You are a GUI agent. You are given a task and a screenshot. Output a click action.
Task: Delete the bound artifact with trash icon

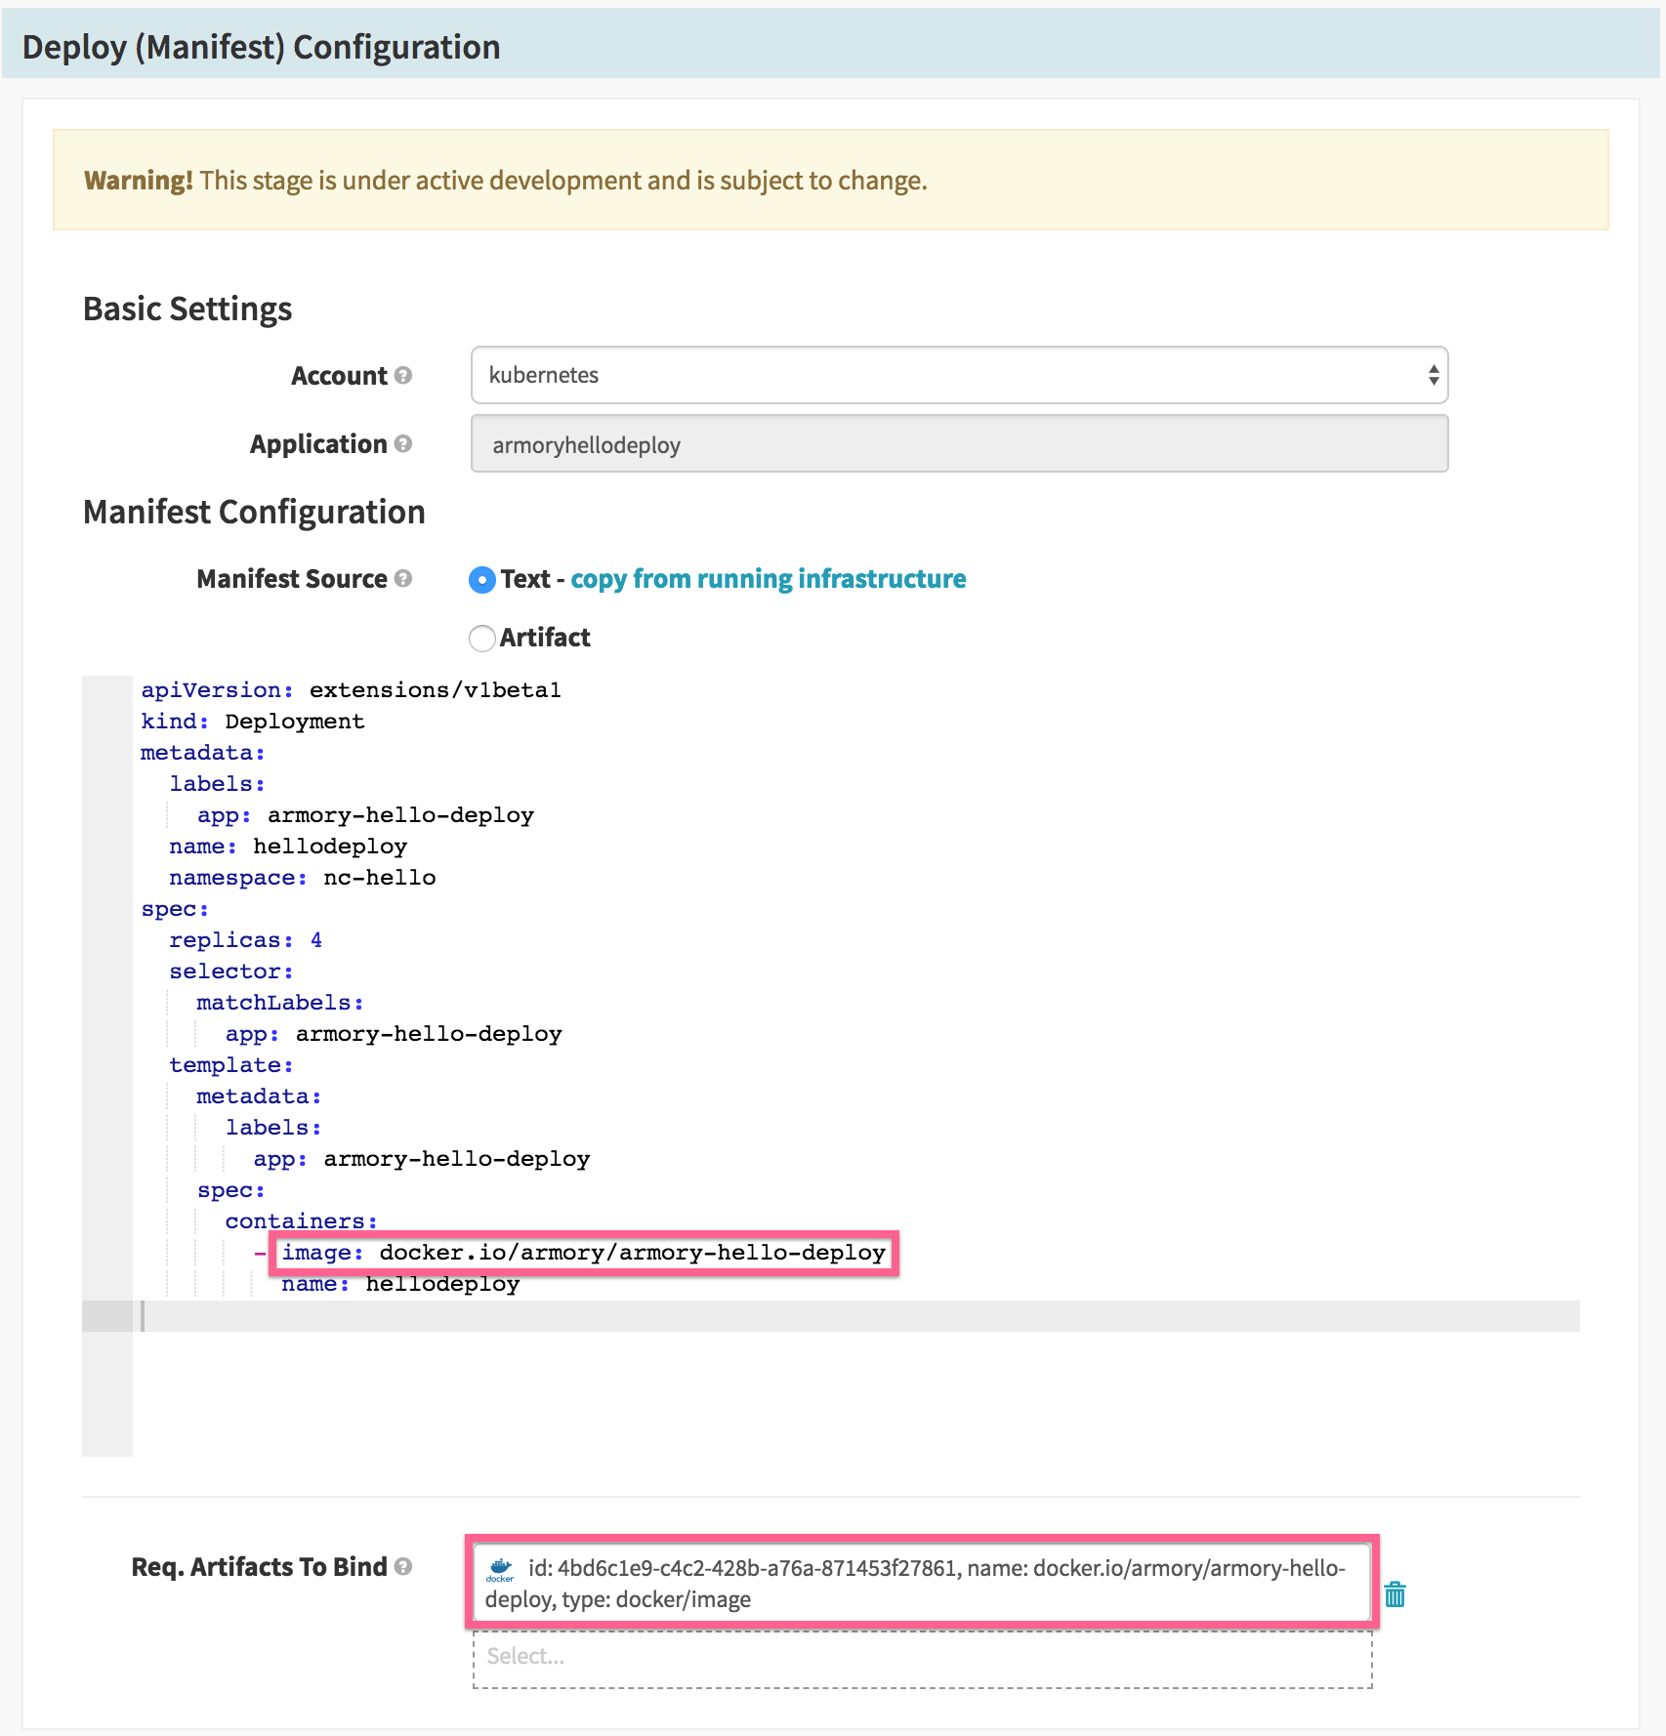[1395, 1594]
